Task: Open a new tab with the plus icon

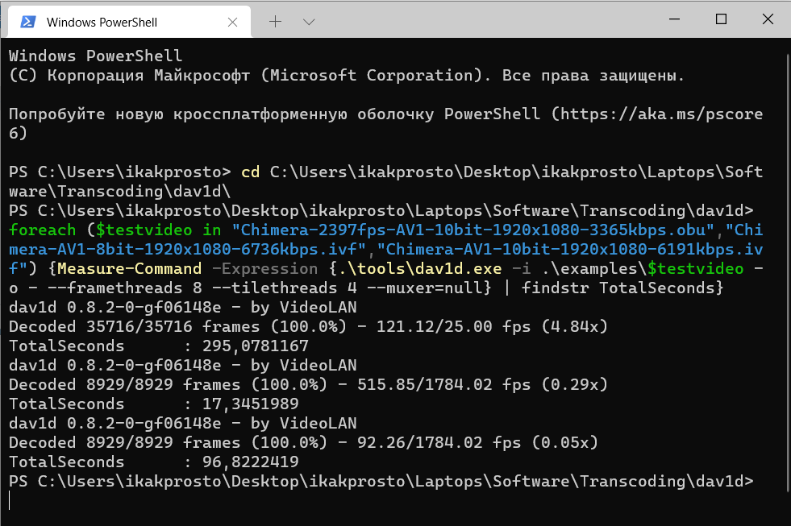Action: pos(276,22)
